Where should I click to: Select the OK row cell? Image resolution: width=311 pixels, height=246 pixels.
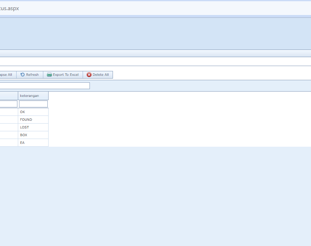[x=33, y=112]
